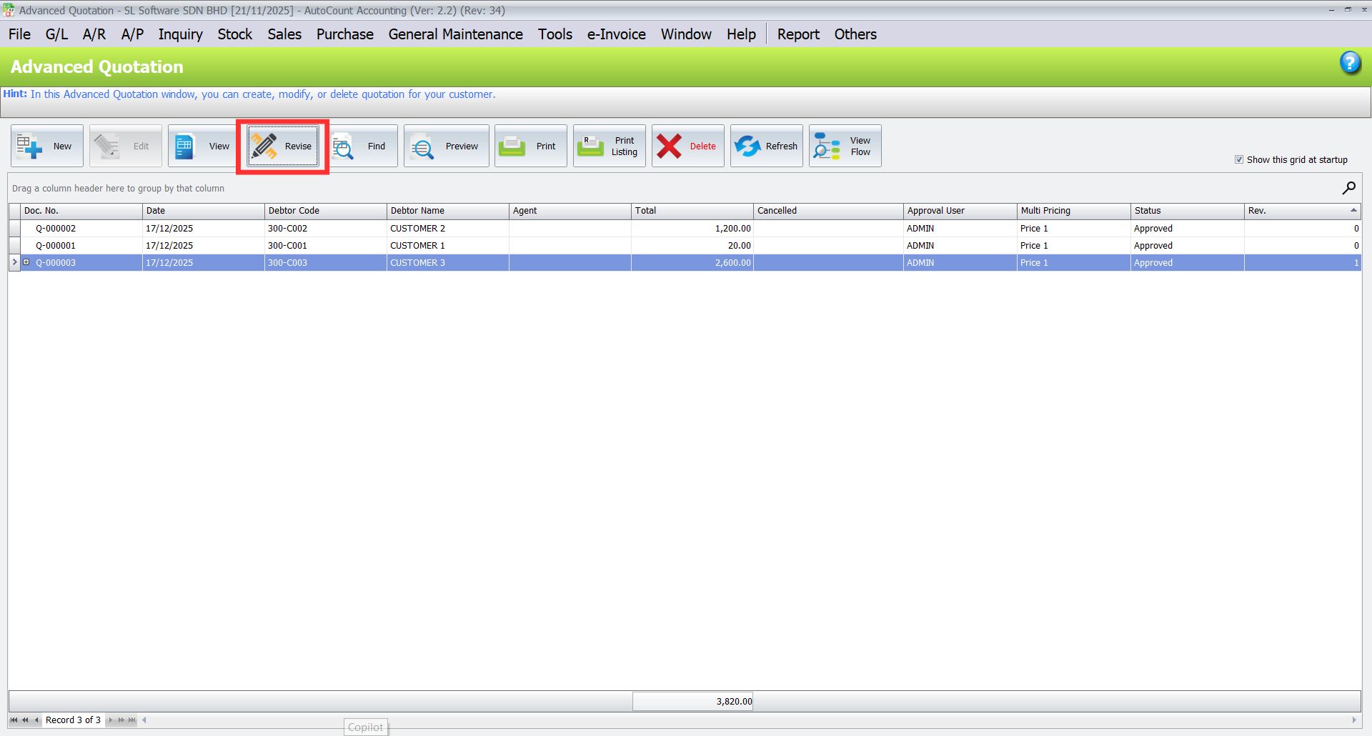Image resolution: width=1372 pixels, height=736 pixels.
Task: Print the selected quotation using the Print icon
Action: click(530, 145)
